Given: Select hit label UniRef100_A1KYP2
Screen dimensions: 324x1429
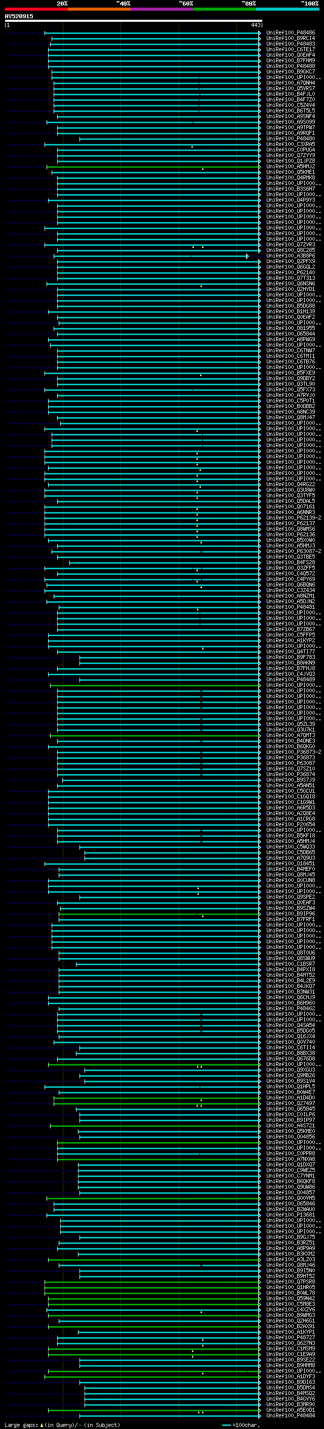Looking at the screenshot, I should pos(291,640).
